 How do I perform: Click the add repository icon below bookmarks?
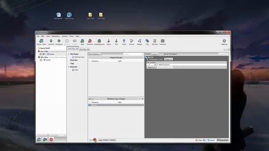[x=39, y=140]
